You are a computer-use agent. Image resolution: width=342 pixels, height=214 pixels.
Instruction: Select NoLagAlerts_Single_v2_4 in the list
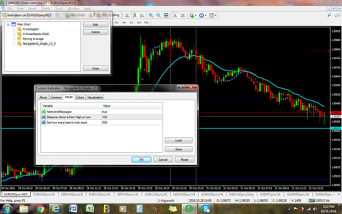coord(39,44)
